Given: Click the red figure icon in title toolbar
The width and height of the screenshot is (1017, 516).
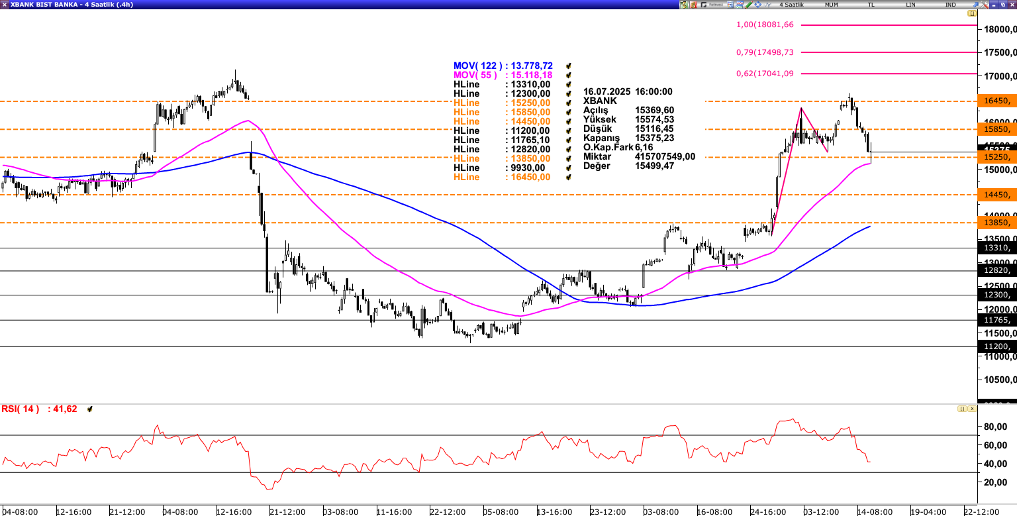Looking at the screenshot, I should 693,5.
